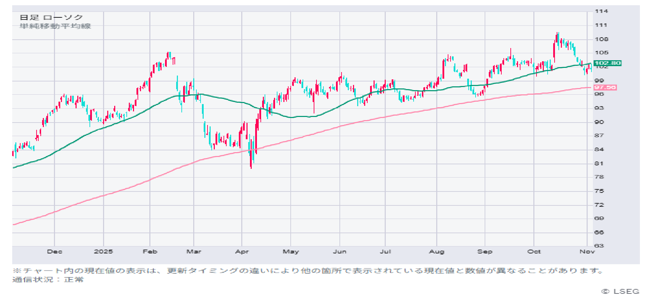Click the Sep month axis label
The image size is (666, 306).
485,251
